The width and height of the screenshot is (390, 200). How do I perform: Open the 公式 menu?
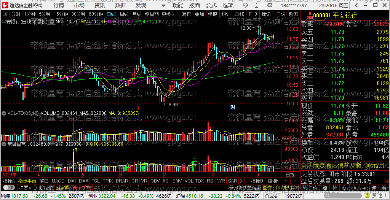coord(211,5)
